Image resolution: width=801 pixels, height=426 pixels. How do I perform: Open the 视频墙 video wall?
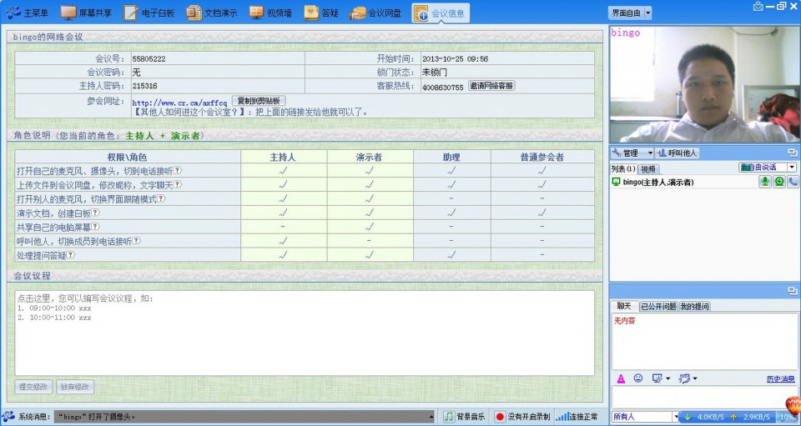(270, 13)
